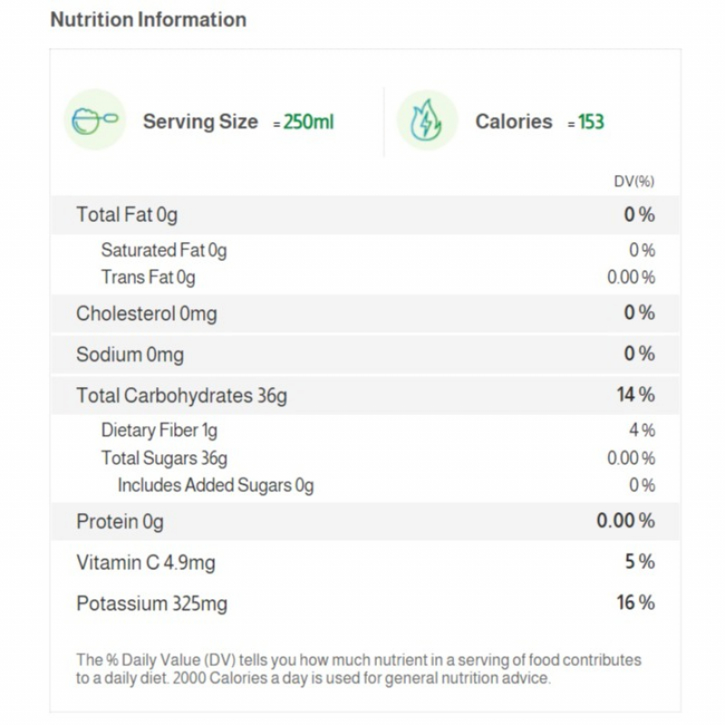Viewport: 725px width, 725px height.
Task: Select the Sodium 0mg row
Action: [x=130, y=354]
